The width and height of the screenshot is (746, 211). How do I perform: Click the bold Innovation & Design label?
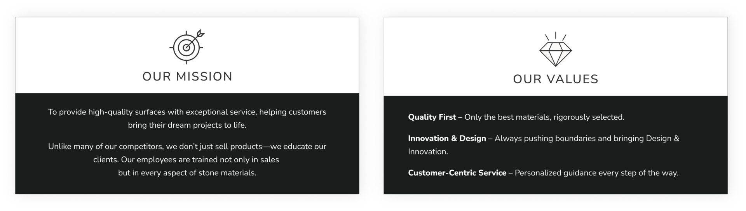pyautogui.click(x=447, y=138)
